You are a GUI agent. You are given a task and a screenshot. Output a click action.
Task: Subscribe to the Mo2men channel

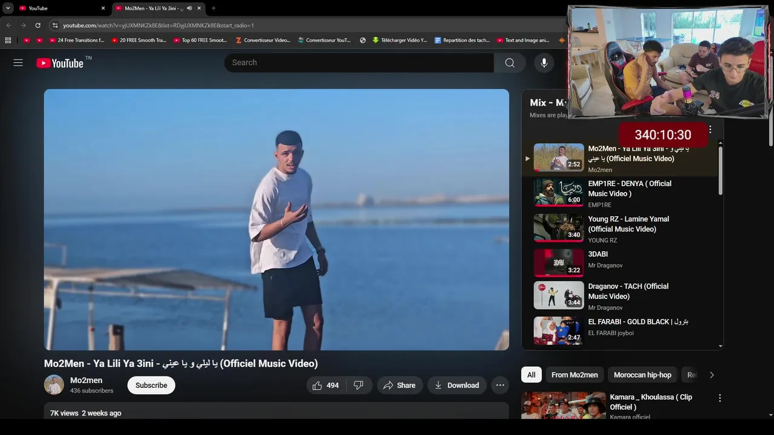point(151,385)
